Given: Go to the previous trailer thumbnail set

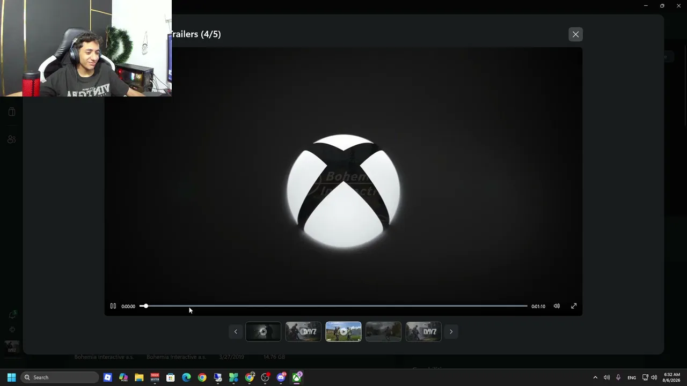Looking at the screenshot, I should tap(235, 332).
